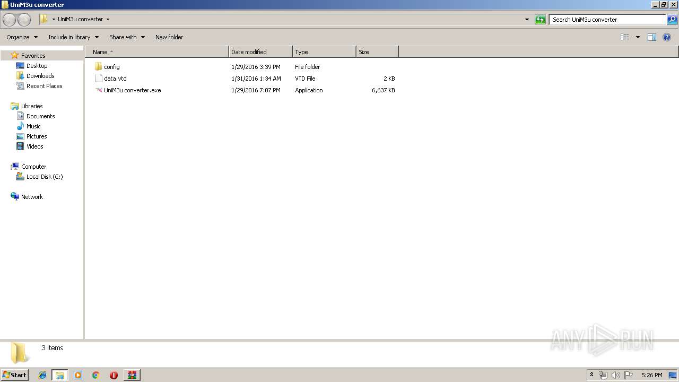Screen dimensions: 679x382
Task: Click the 2 KB size value
Action: tap(389, 79)
